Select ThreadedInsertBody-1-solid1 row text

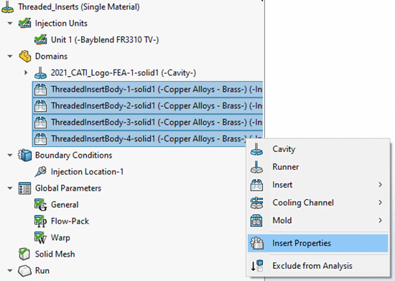tap(157, 90)
